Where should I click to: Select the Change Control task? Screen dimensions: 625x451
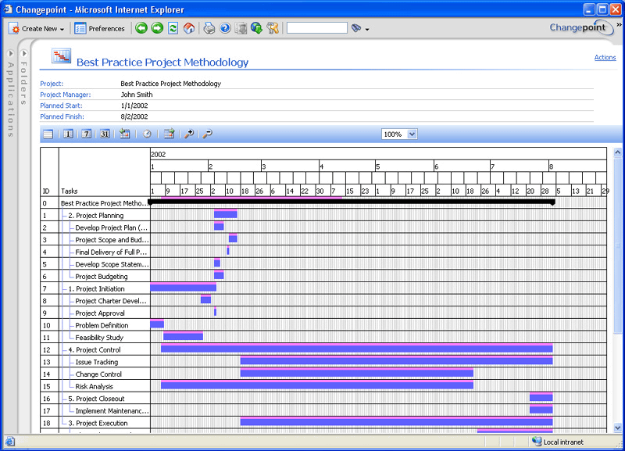pyautogui.click(x=98, y=374)
